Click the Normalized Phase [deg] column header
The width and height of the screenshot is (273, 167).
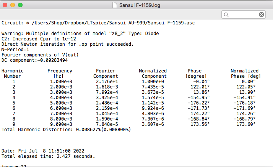click(245, 74)
